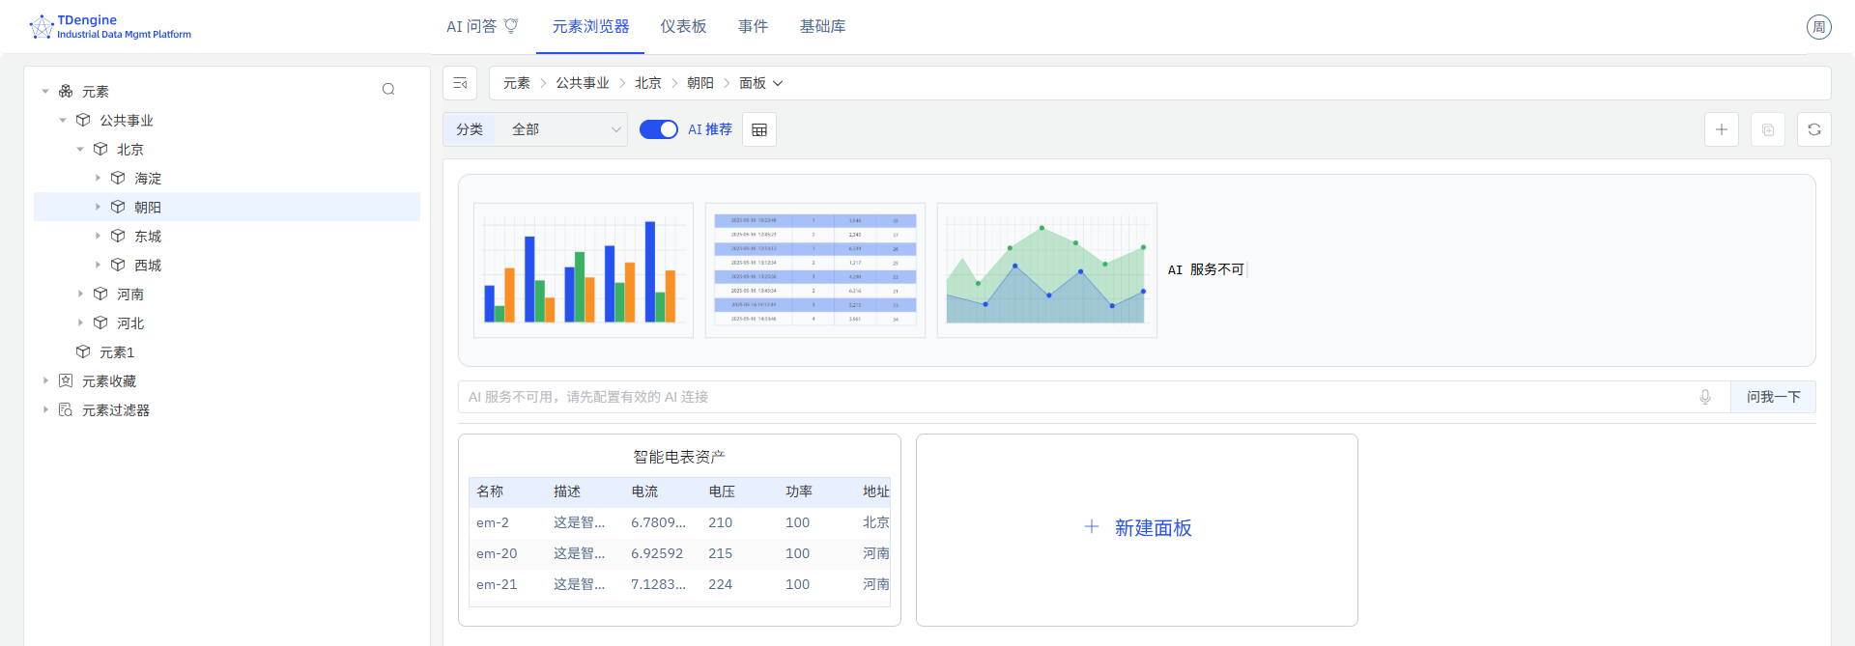Click the lightbulb icon next to AI 问答
Viewport: 1855px width, 646px height.
[512, 26]
